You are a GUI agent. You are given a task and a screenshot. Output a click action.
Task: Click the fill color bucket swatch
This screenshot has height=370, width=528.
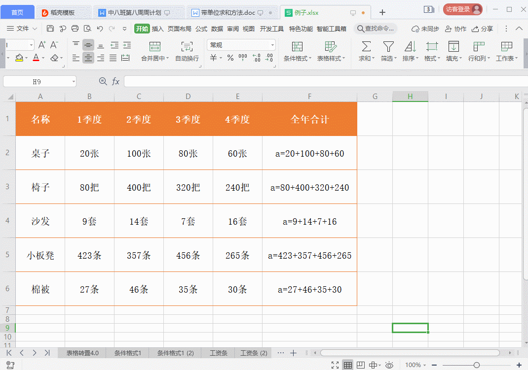click(19, 58)
